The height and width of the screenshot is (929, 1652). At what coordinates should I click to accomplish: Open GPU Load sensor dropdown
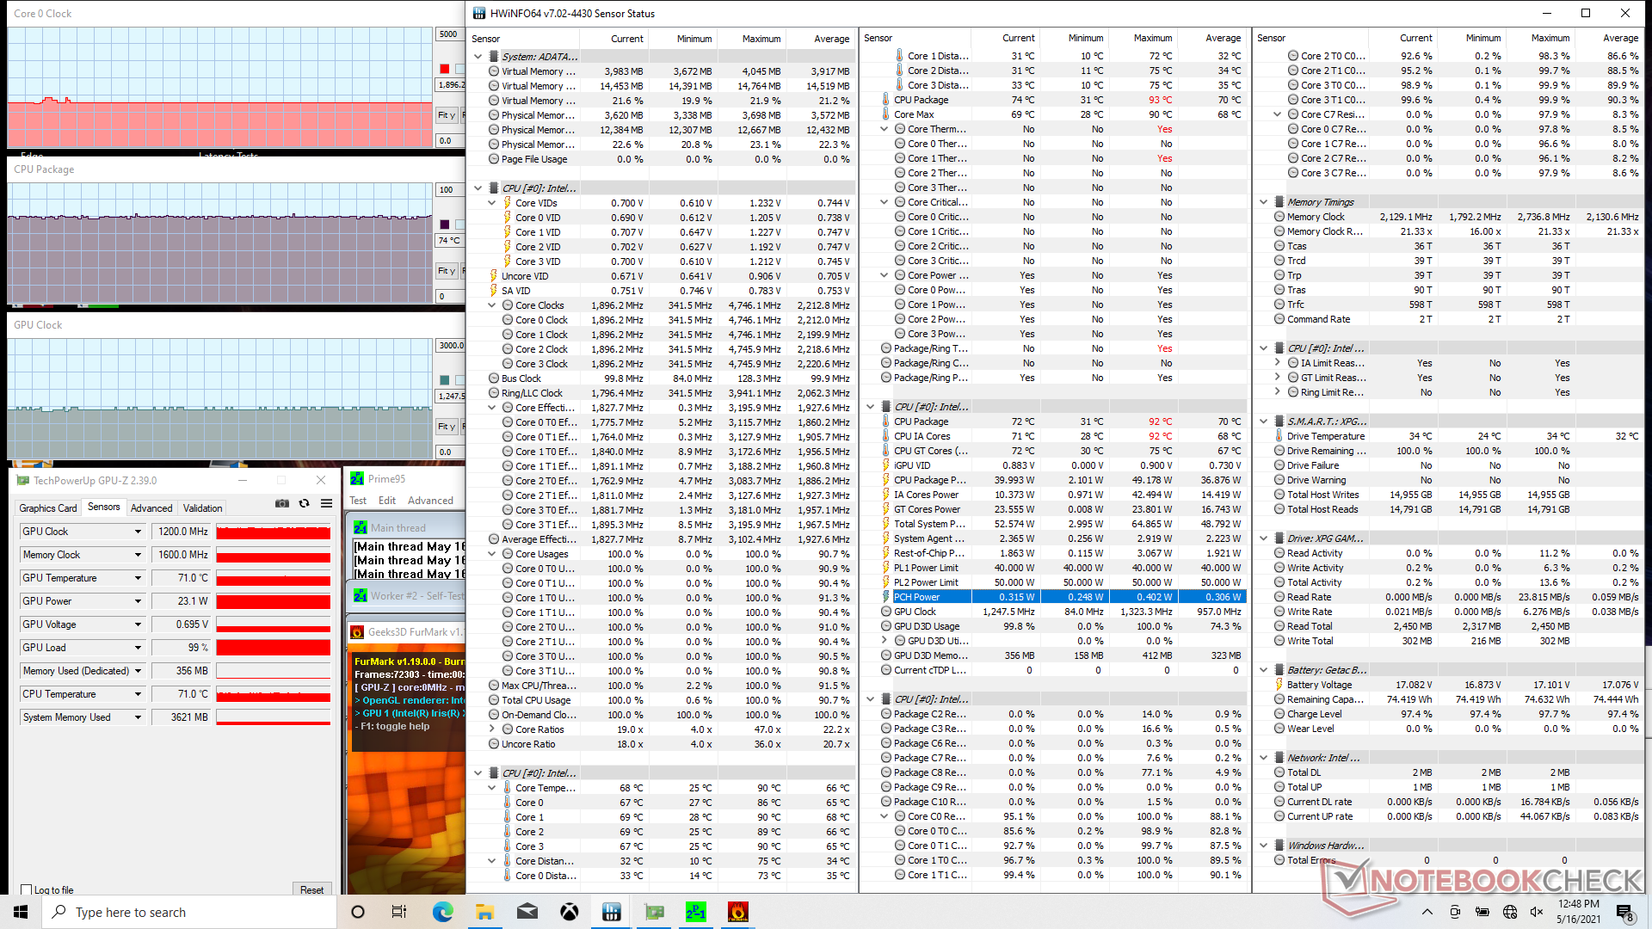pyautogui.click(x=138, y=648)
